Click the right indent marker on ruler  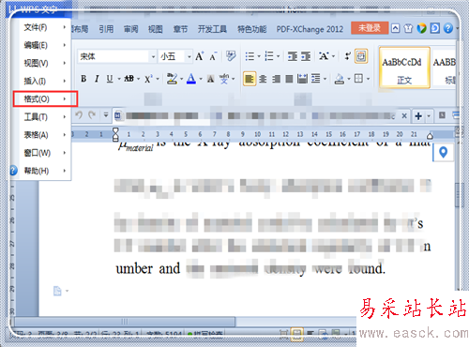pyautogui.click(x=430, y=136)
